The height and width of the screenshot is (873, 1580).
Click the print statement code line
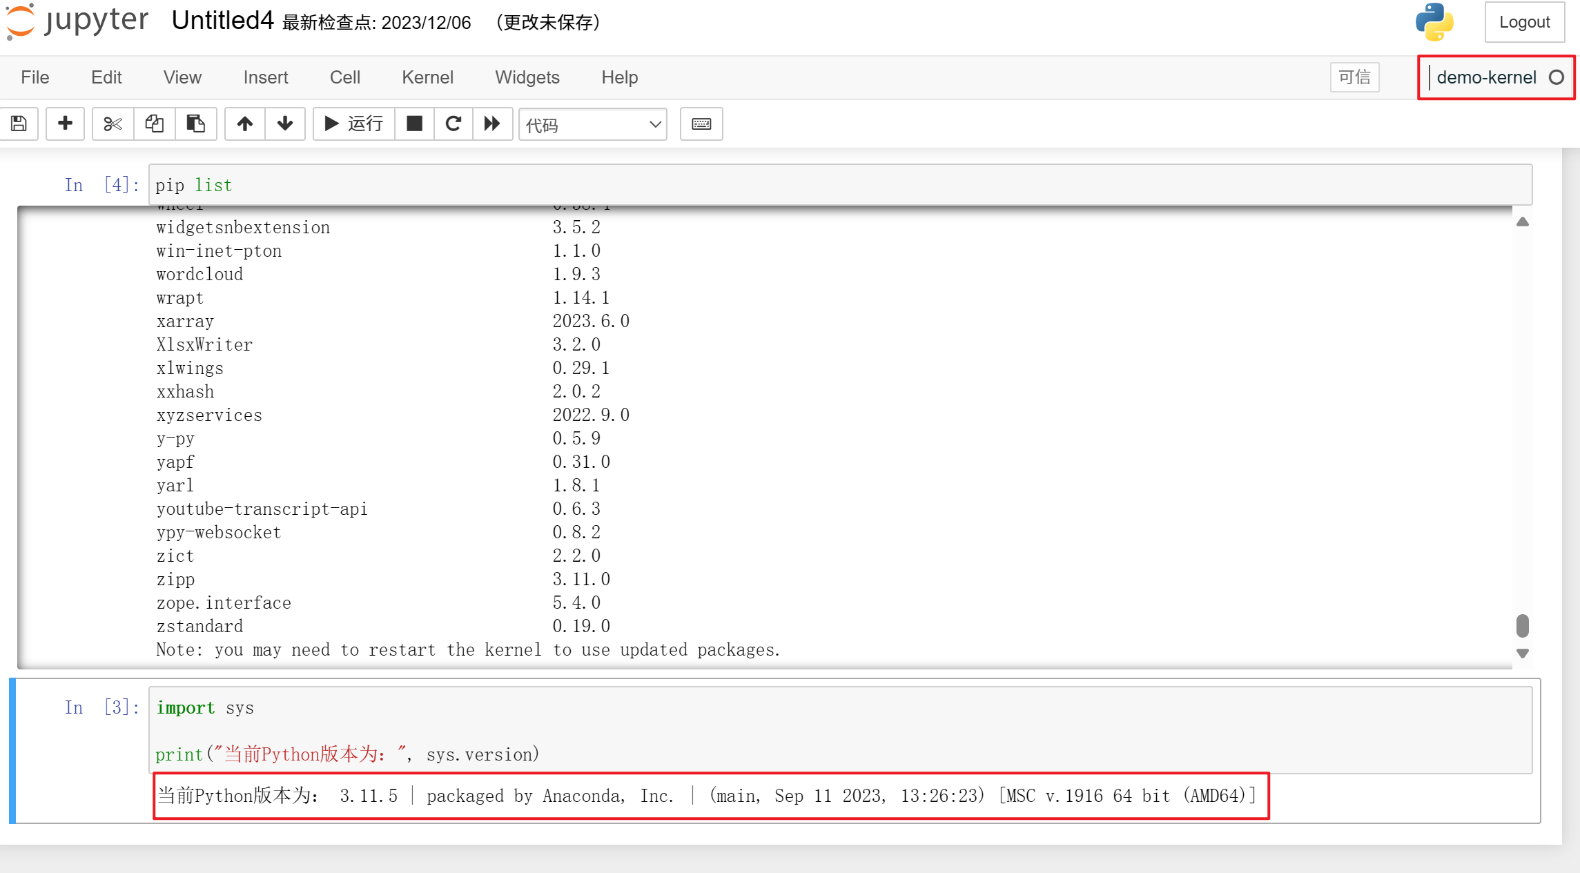click(347, 754)
